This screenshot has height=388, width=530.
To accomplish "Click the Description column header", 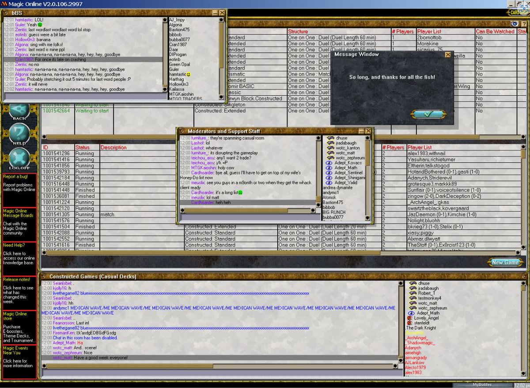I will [114, 148].
